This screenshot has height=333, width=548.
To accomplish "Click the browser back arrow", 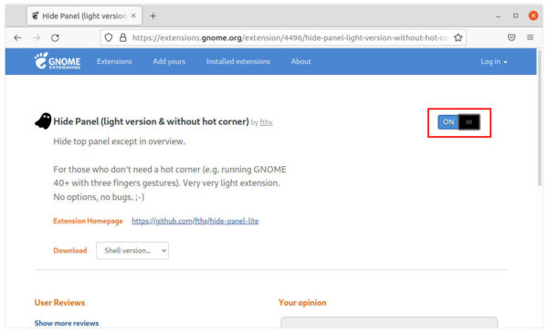I will 17,37.
